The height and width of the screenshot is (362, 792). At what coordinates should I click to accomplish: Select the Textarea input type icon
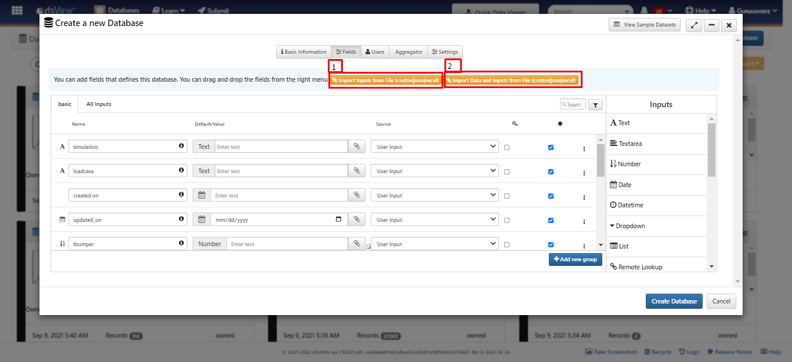click(x=616, y=144)
